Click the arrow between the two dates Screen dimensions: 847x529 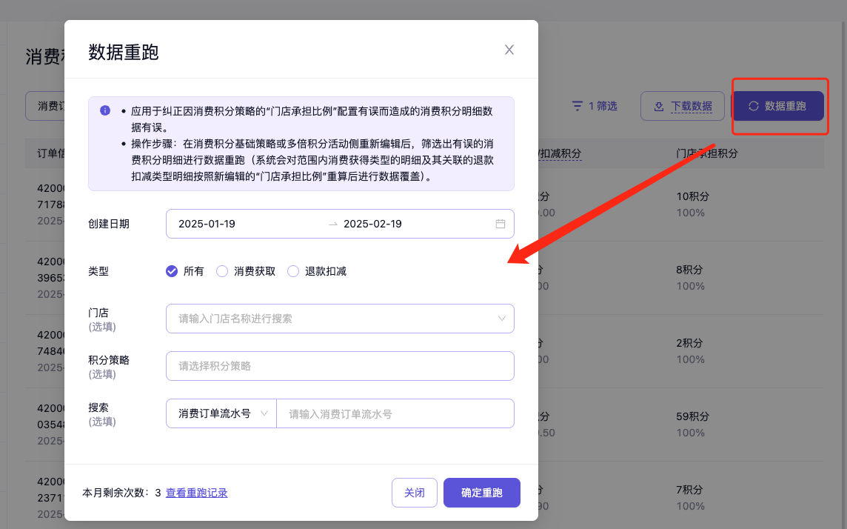click(332, 224)
